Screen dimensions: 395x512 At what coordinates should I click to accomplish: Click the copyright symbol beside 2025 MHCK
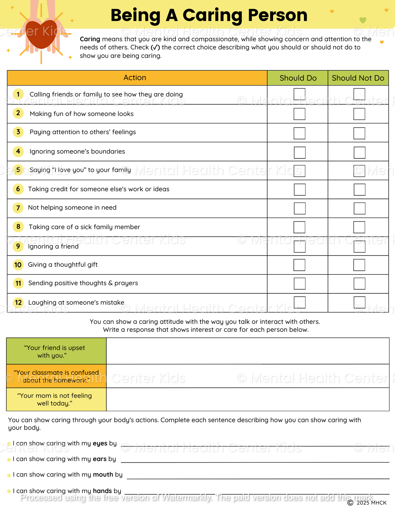point(350,503)
